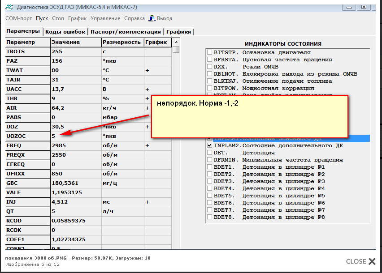Click the Параметр column header
The image size is (382, 273).
pyautogui.click(x=28, y=43)
